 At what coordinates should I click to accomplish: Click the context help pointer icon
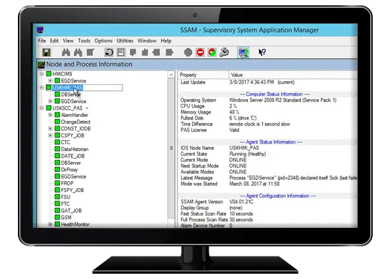262,52
